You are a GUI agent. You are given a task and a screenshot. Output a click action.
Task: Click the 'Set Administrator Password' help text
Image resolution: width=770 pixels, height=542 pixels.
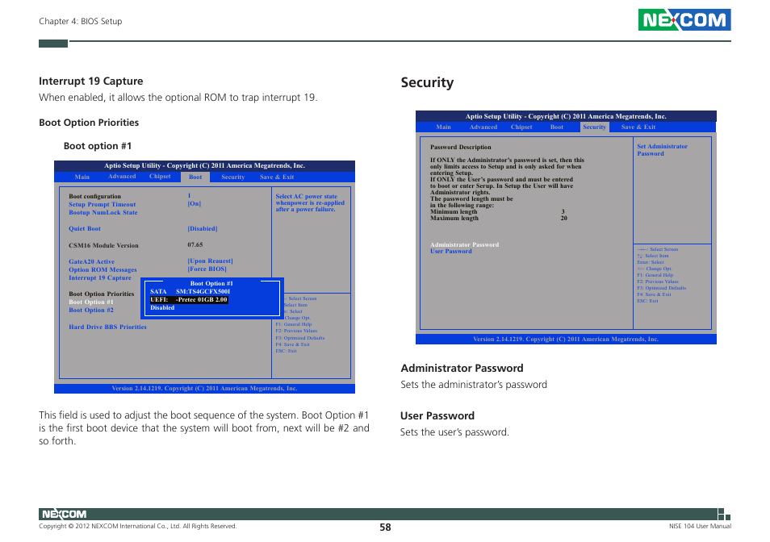tap(662, 150)
